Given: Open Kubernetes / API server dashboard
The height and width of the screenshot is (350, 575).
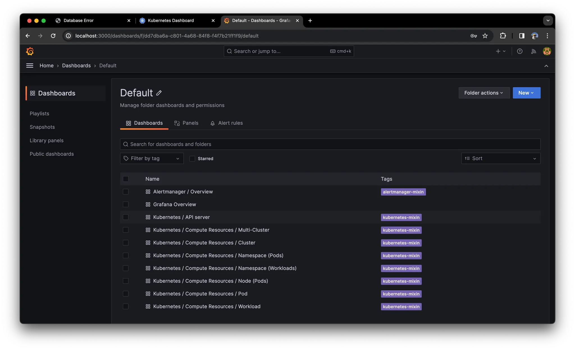Looking at the screenshot, I should pyautogui.click(x=181, y=217).
